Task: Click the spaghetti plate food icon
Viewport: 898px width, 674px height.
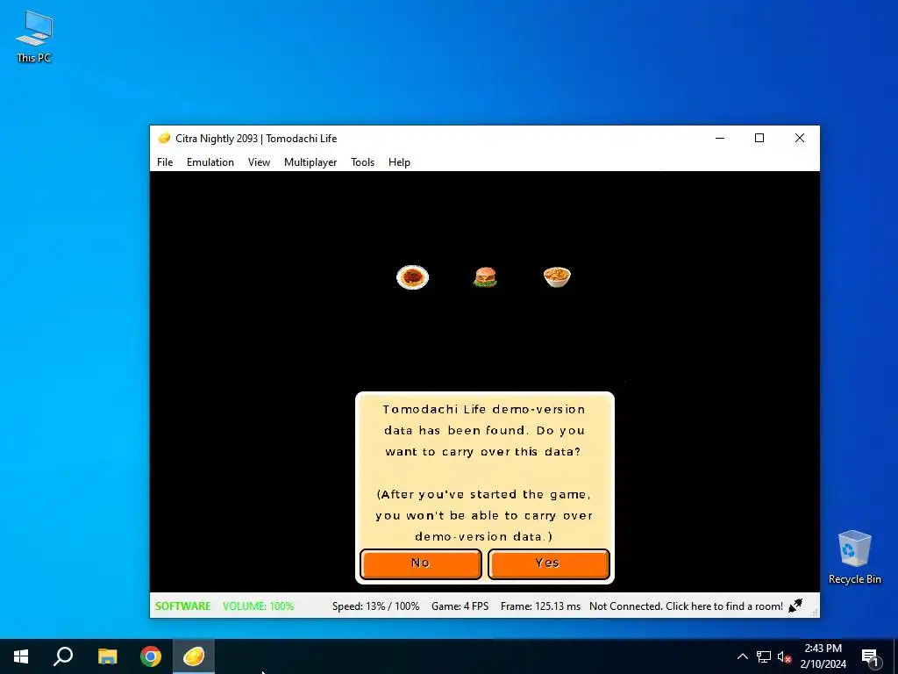Action: click(412, 277)
